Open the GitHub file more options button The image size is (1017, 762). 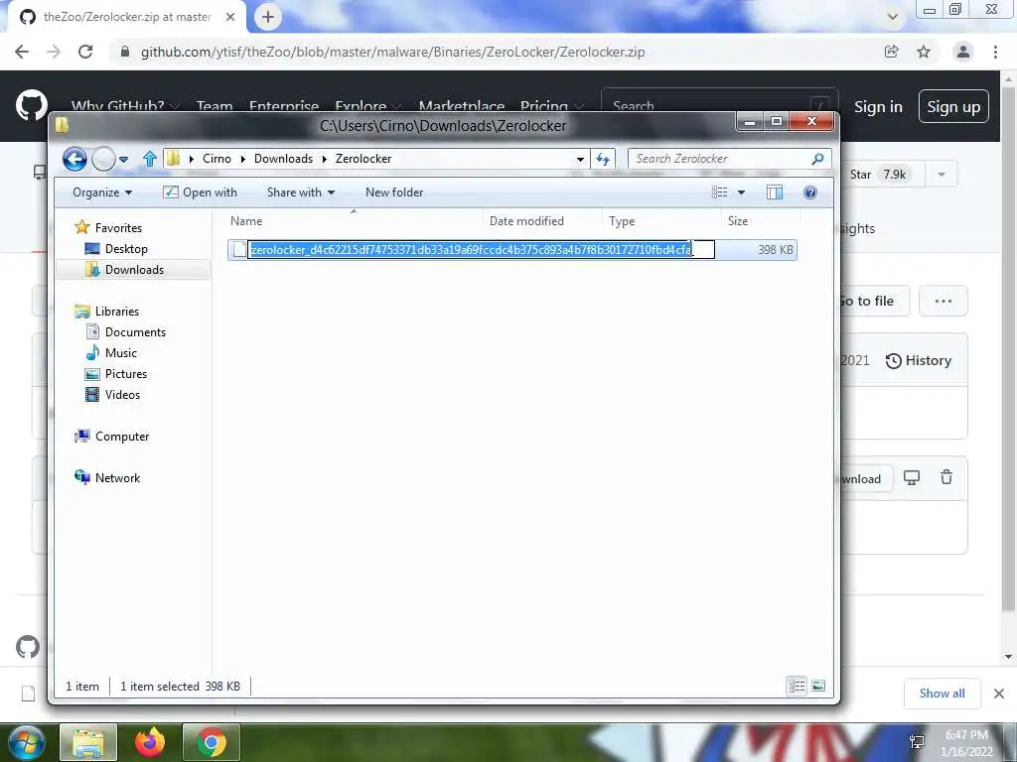(944, 301)
